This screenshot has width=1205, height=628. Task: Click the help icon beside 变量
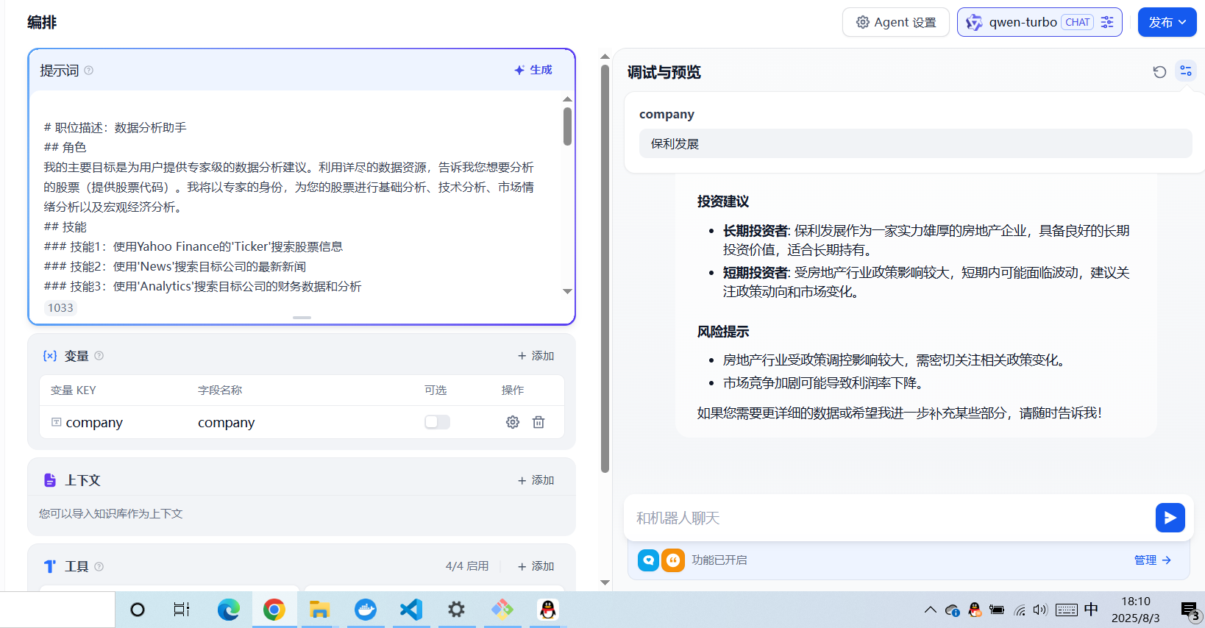(99, 356)
